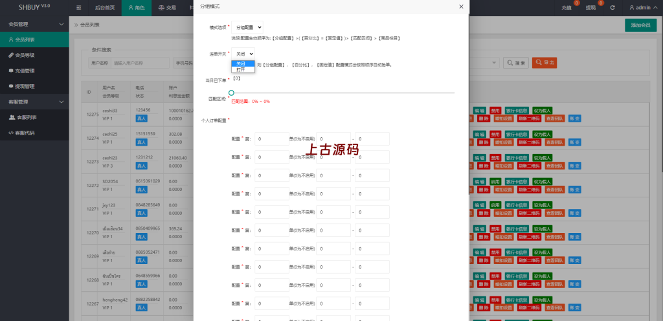Click 账变 for user ceshi33
The height and width of the screenshot is (321, 663).
point(575,118)
